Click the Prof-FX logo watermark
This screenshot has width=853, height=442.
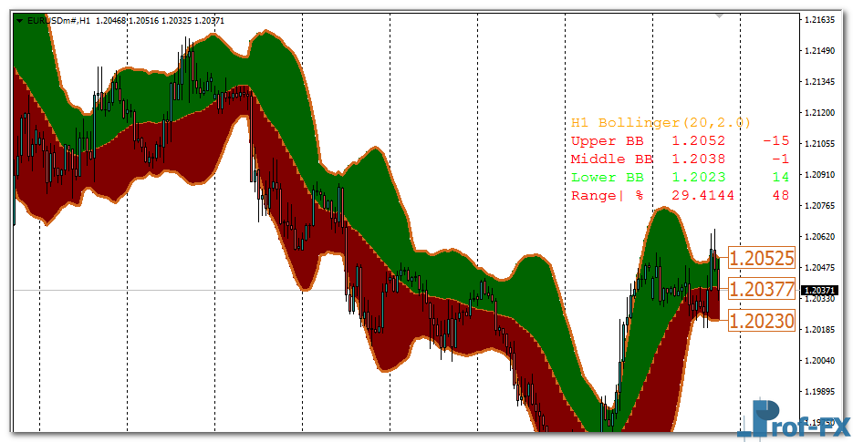tap(800, 421)
